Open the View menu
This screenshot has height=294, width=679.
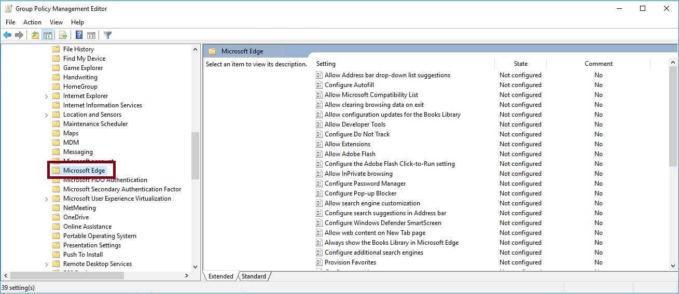[56, 22]
